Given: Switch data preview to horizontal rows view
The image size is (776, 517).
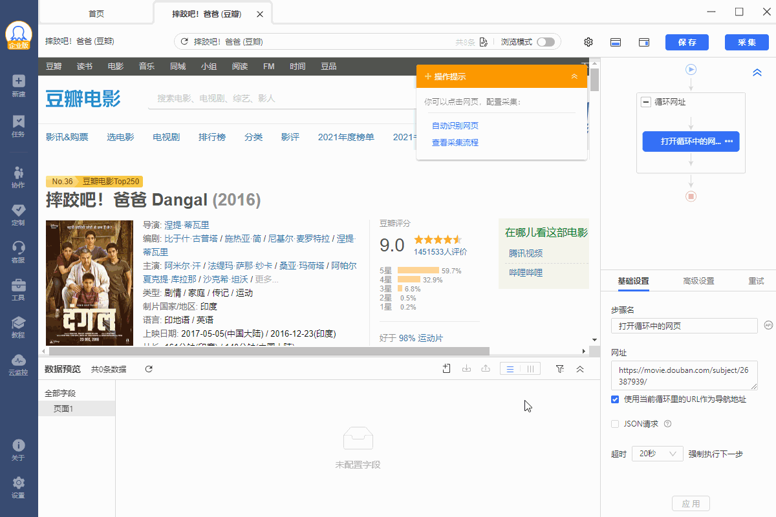Looking at the screenshot, I should (510, 369).
